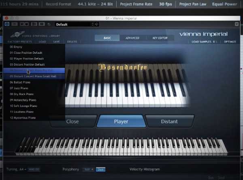Select preset 11 Loudness Piano
243x180 pixels.
coord(34,112)
